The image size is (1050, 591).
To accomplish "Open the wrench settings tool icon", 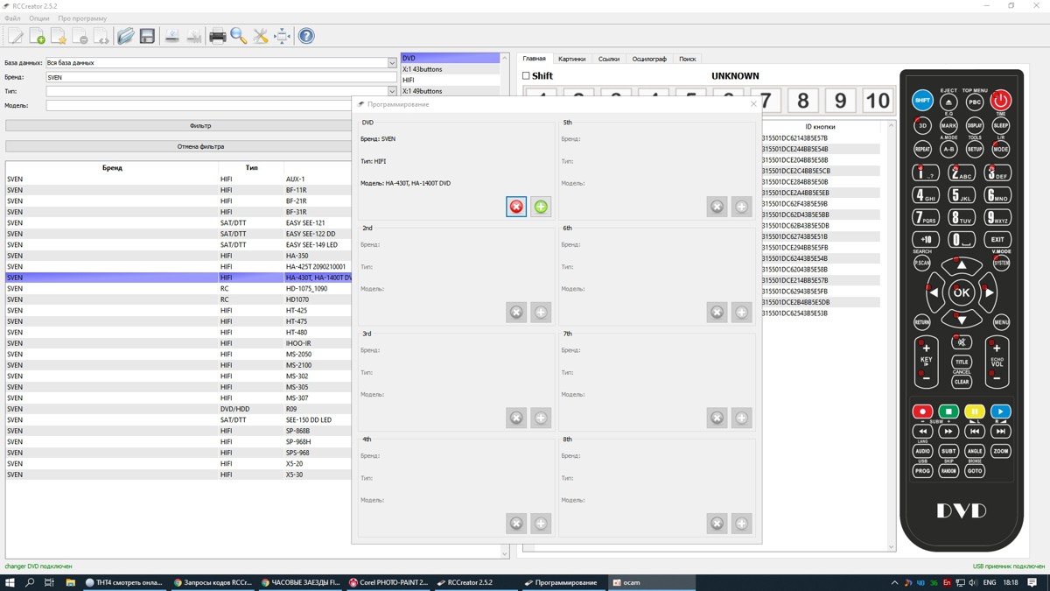I will pyautogui.click(x=261, y=36).
